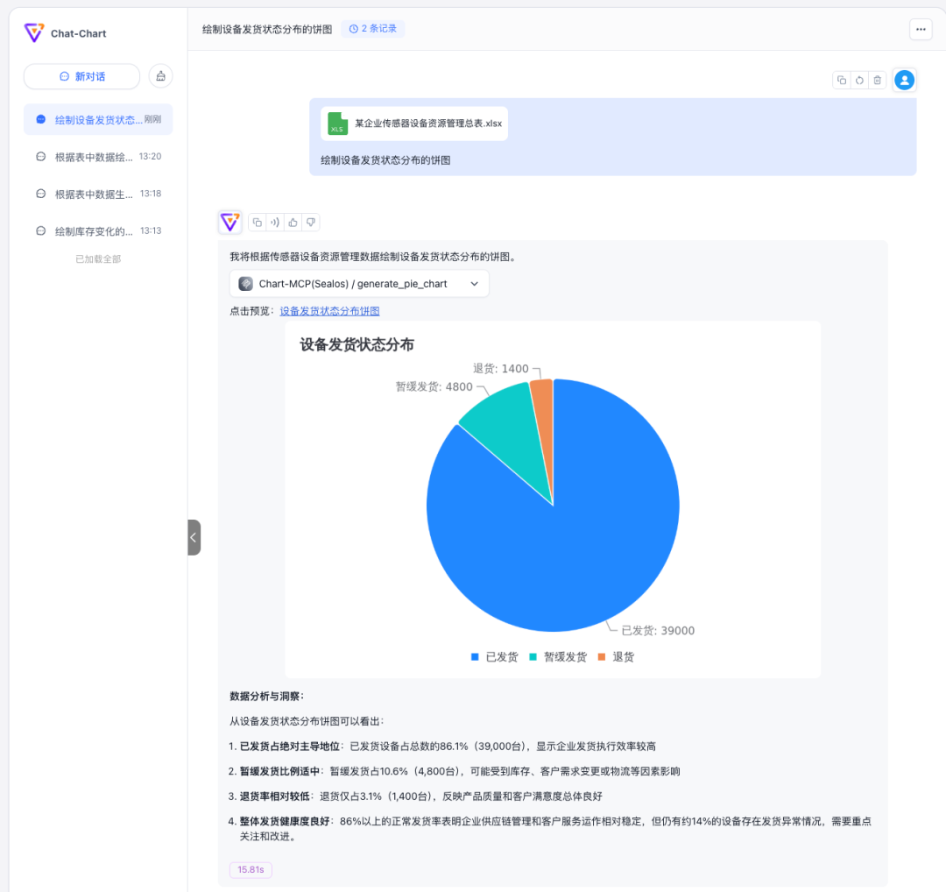Click chat bubble icon of 13:13 conversation

(40, 231)
